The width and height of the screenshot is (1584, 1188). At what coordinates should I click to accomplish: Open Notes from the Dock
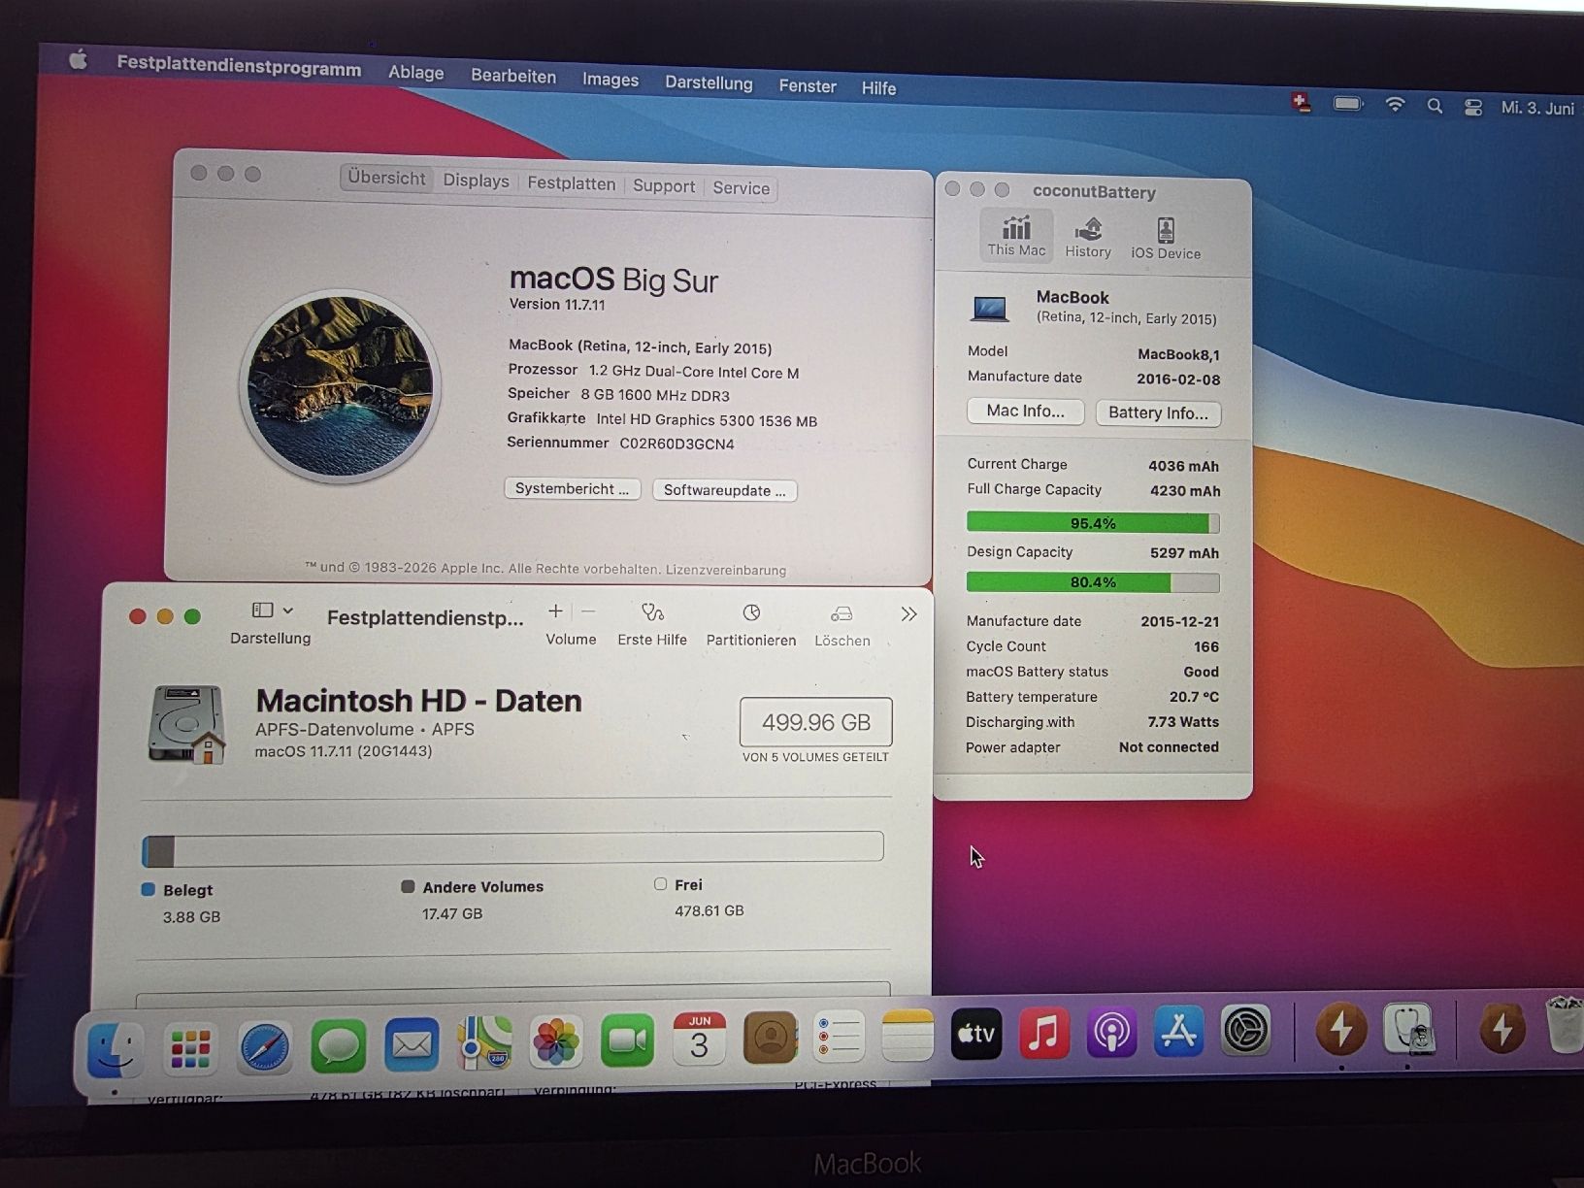pyautogui.click(x=907, y=1036)
